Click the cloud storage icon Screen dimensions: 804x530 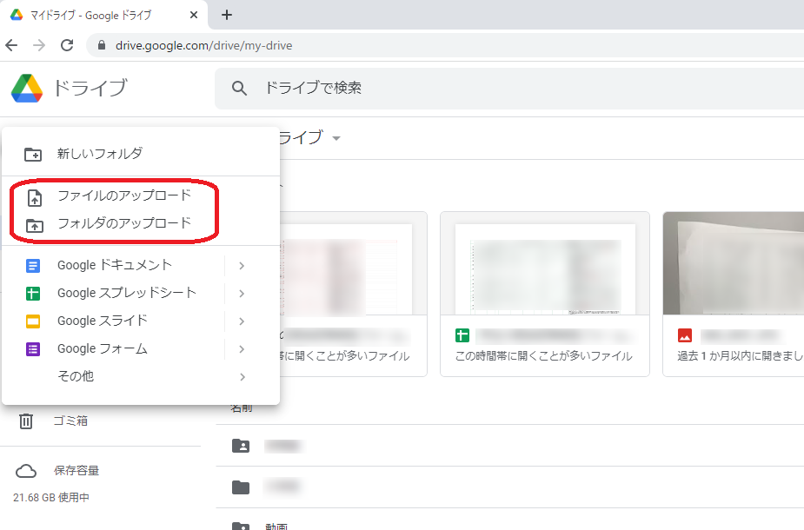25,471
